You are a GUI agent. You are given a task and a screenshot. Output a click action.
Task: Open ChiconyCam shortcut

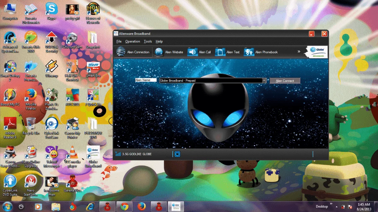click(x=72, y=40)
